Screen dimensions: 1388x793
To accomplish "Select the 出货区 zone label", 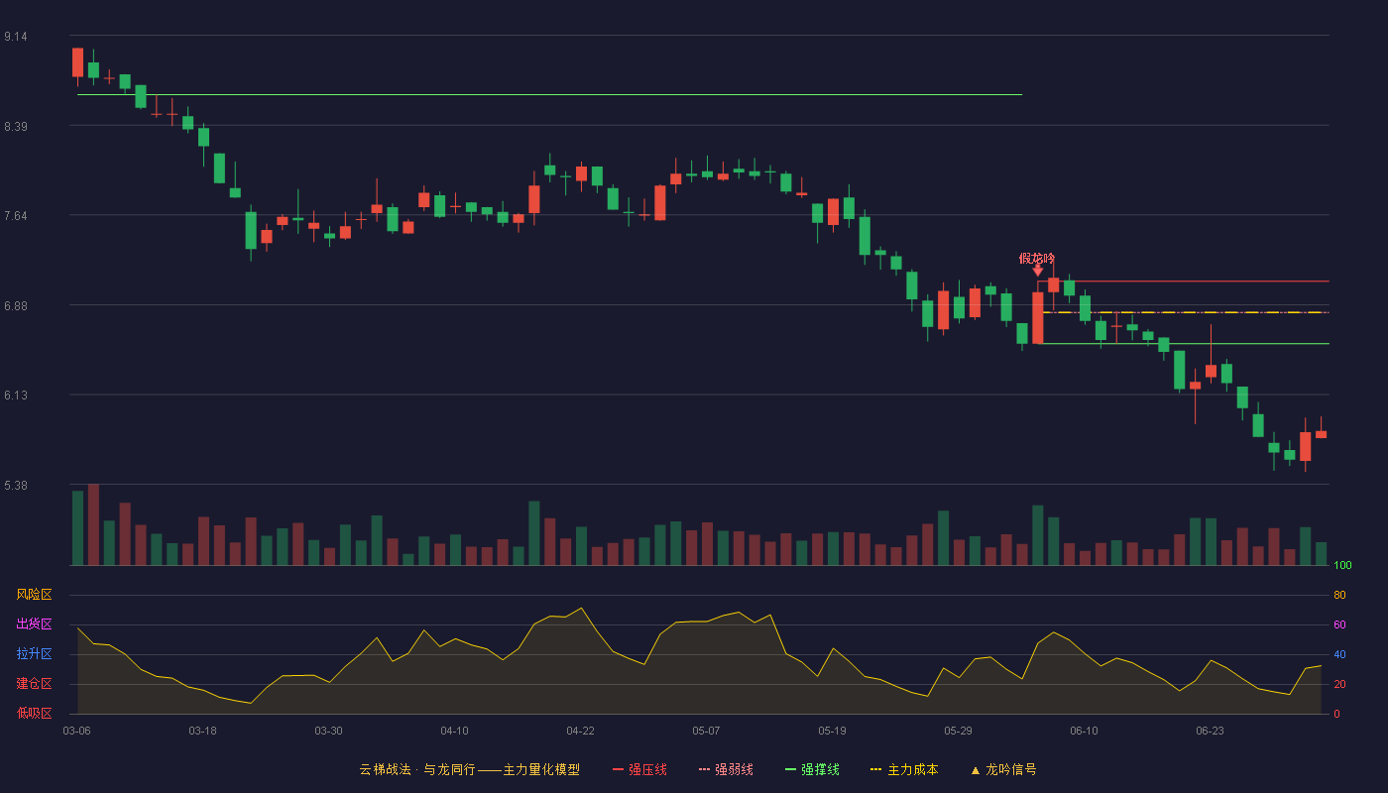I will pyautogui.click(x=34, y=624).
